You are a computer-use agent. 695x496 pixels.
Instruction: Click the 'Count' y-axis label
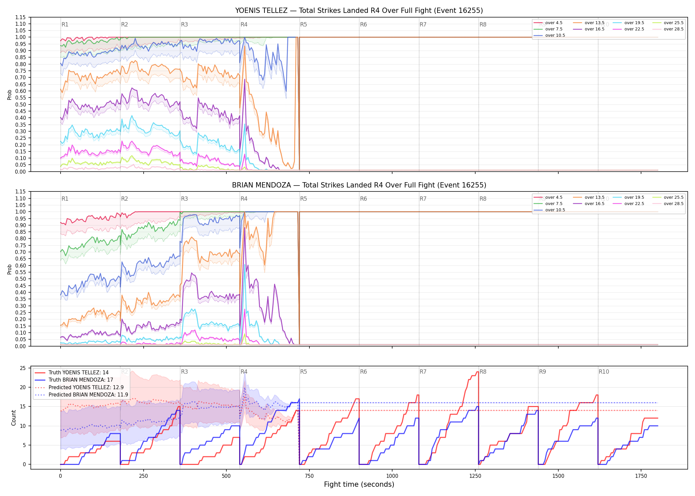coord(14,418)
